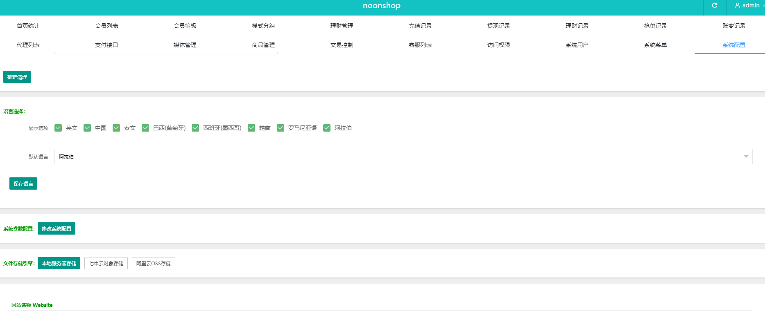Screen dimensions: 765x311
Task: Uncheck 罗马尼亚语 display option
Action: pyautogui.click(x=281, y=128)
